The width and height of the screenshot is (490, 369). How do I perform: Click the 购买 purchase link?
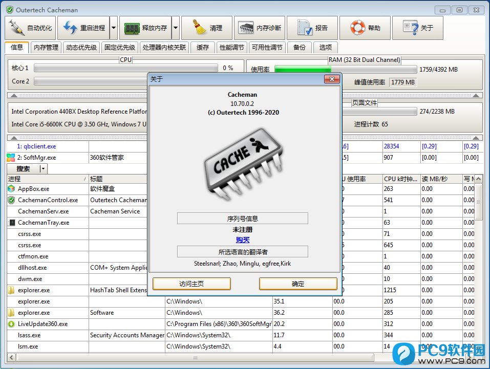click(x=243, y=240)
